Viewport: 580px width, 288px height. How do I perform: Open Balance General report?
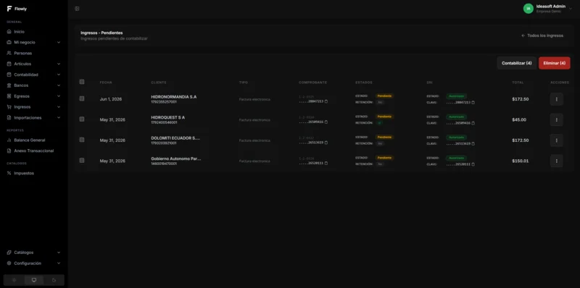(x=33, y=140)
